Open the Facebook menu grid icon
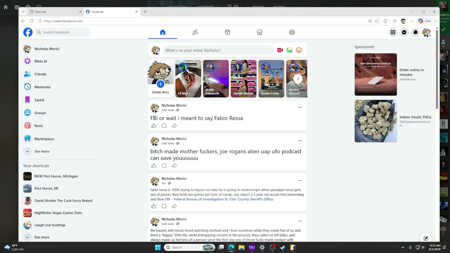The width and height of the screenshot is (450, 253). (393, 32)
